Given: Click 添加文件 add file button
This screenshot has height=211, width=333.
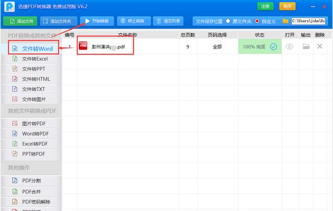Looking at the screenshot, I should point(20,21).
